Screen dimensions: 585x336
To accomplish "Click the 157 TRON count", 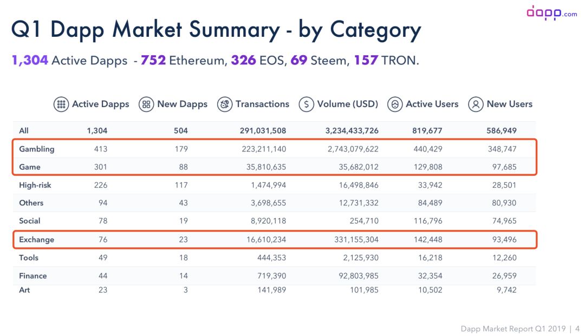I will point(387,61).
